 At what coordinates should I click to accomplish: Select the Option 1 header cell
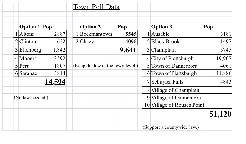coord(30,27)
